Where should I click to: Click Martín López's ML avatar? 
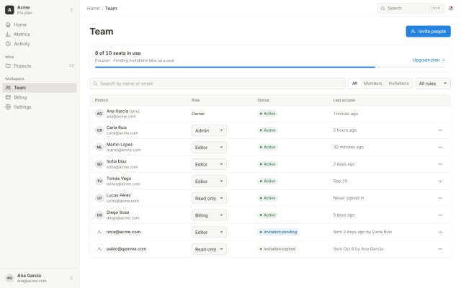(99, 147)
